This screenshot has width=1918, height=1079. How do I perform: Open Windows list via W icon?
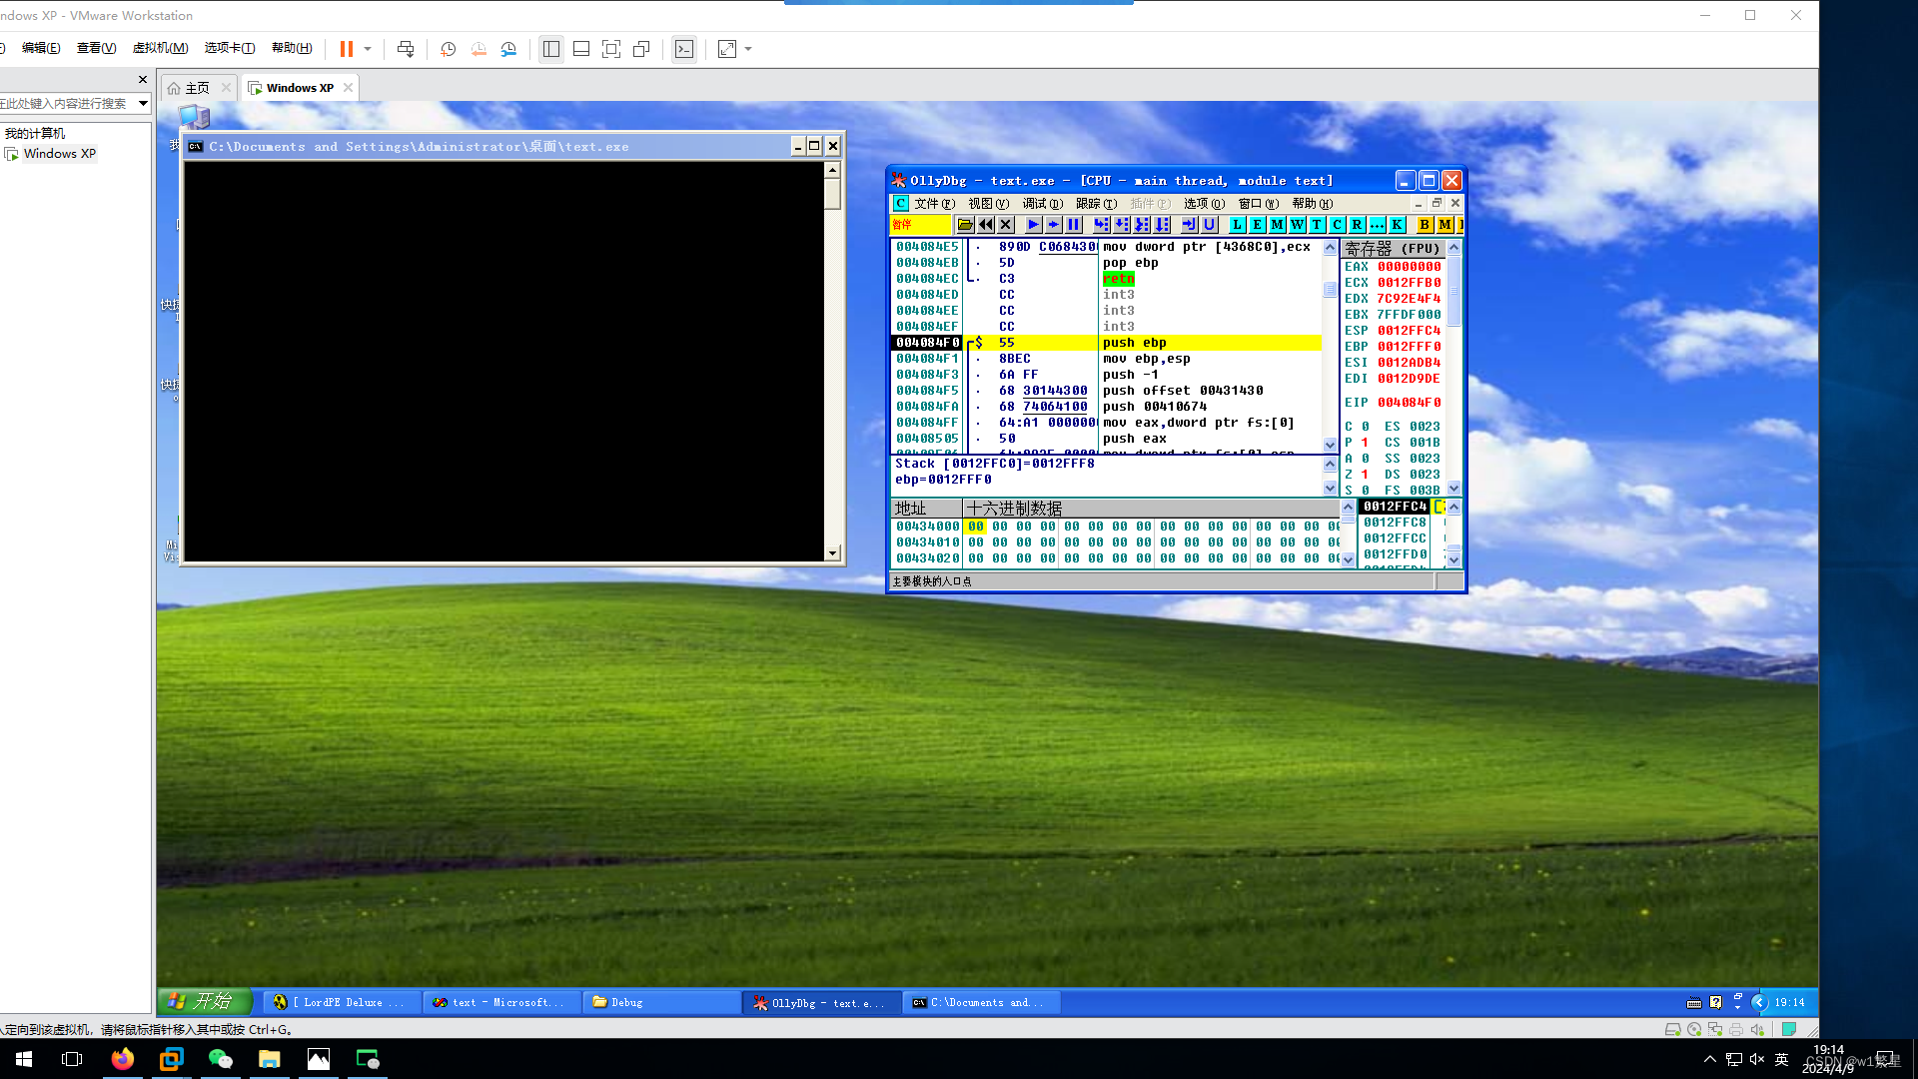pos(1297,225)
